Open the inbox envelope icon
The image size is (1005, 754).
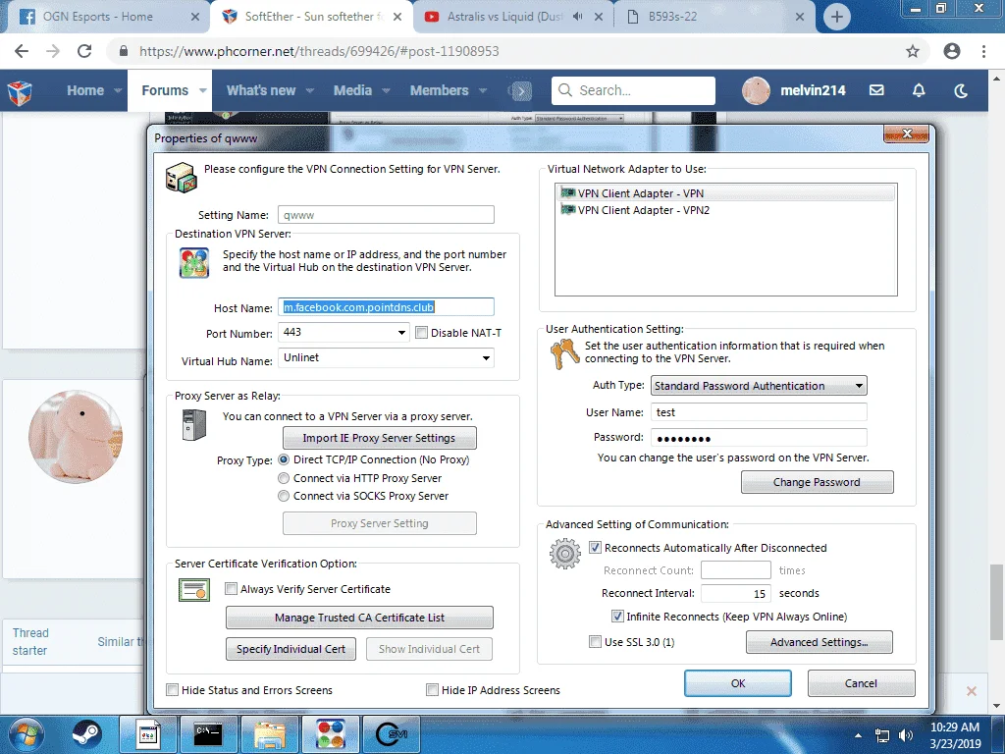point(876,90)
